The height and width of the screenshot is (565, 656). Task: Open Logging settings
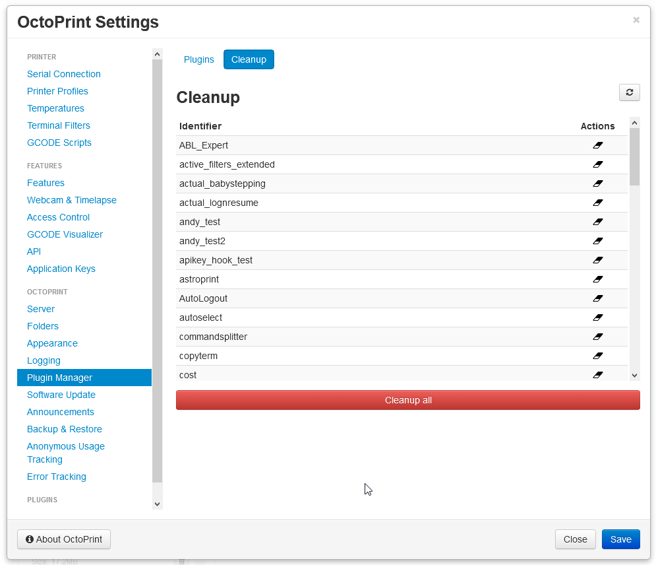point(44,360)
